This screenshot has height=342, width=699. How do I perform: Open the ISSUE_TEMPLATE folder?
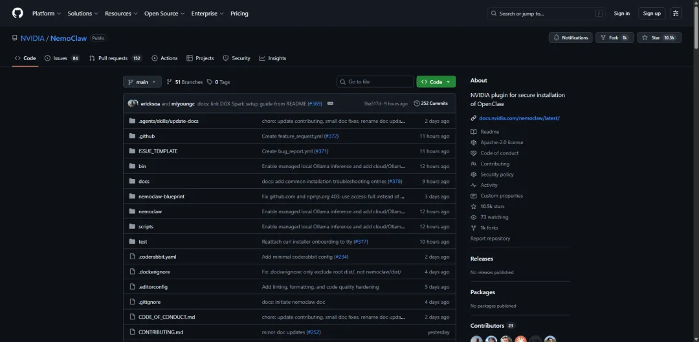tap(158, 151)
